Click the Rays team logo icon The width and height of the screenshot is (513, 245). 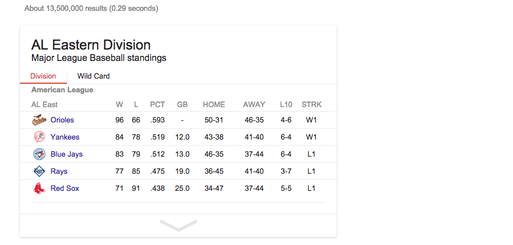click(x=39, y=171)
